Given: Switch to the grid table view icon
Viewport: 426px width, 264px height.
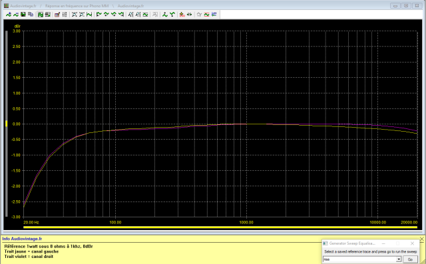Looking at the screenshot, I should click(48, 15).
